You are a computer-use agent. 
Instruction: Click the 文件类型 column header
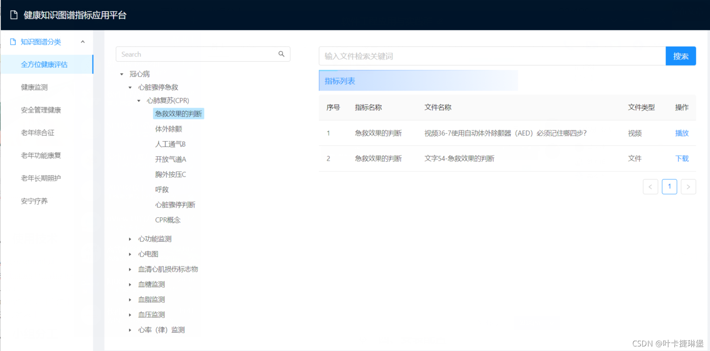(641, 108)
